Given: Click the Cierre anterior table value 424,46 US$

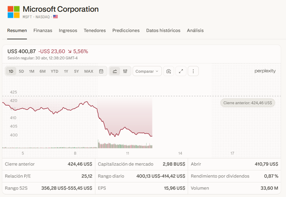Looking at the screenshot, I should 80,164.
